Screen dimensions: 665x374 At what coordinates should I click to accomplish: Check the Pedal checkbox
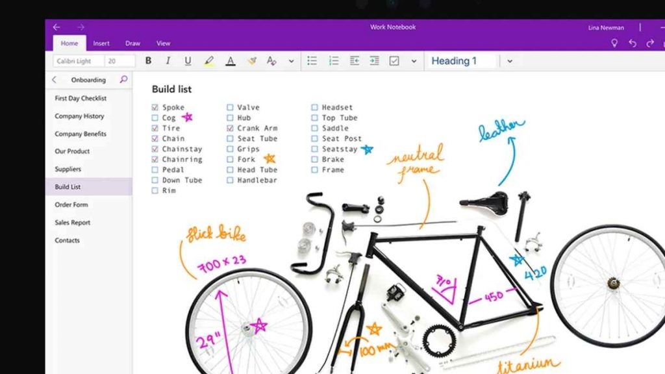pos(155,169)
